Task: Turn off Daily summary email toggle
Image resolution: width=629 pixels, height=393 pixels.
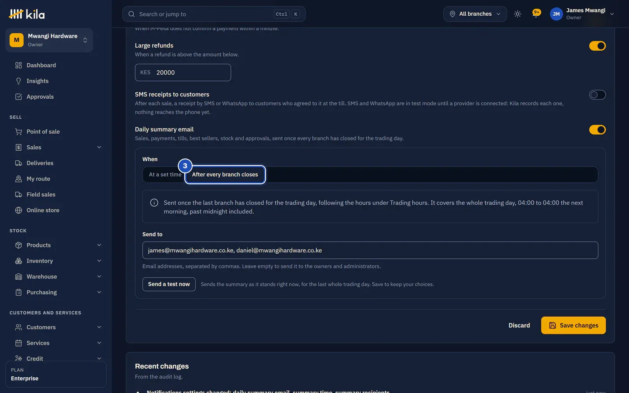Action: coord(597,130)
